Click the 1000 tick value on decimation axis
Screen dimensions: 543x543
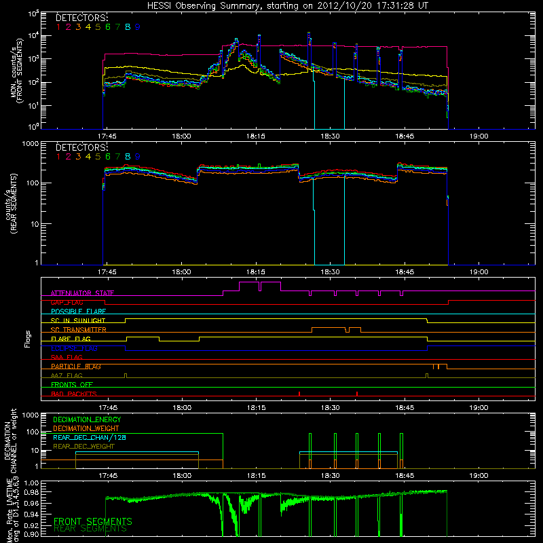coord(31,415)
